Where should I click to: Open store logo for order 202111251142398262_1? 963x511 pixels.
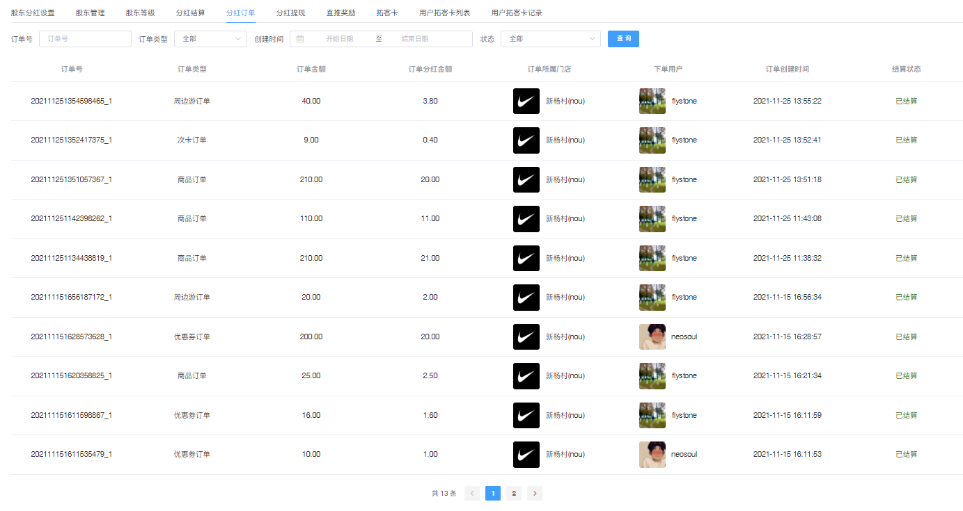pos(526,219)
